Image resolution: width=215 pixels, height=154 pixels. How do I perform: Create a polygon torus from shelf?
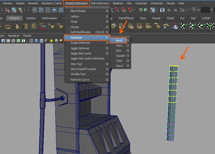[x=8, y=26]
